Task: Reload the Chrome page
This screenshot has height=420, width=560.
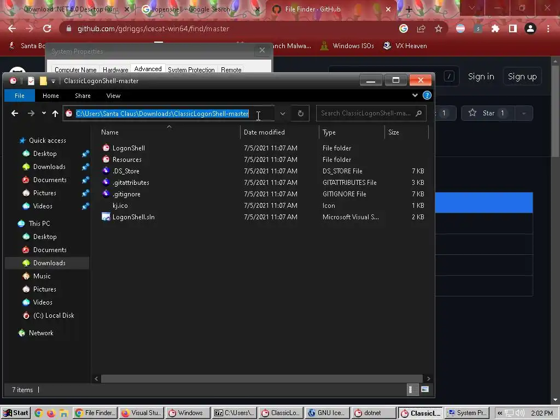Action: [x=47, y=28]
